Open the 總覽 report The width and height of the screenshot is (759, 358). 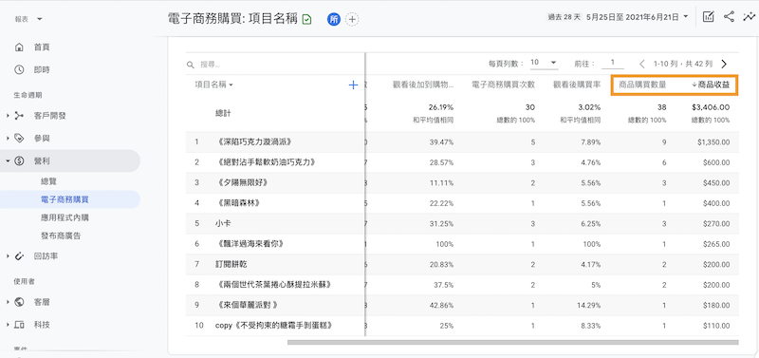coord(49,181)
